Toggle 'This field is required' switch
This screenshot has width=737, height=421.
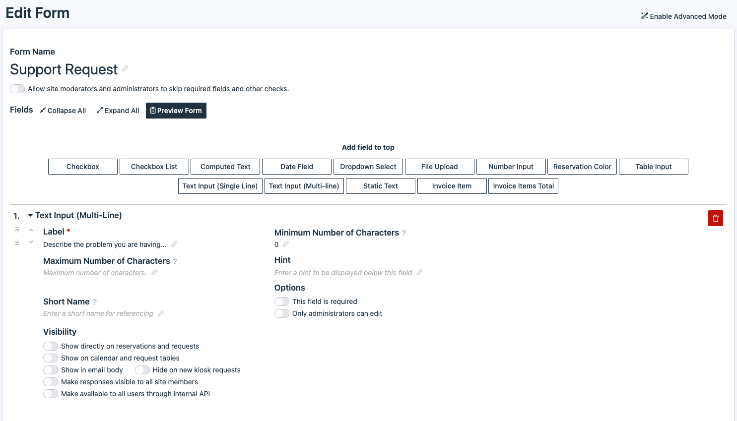[x=282, y=301]
